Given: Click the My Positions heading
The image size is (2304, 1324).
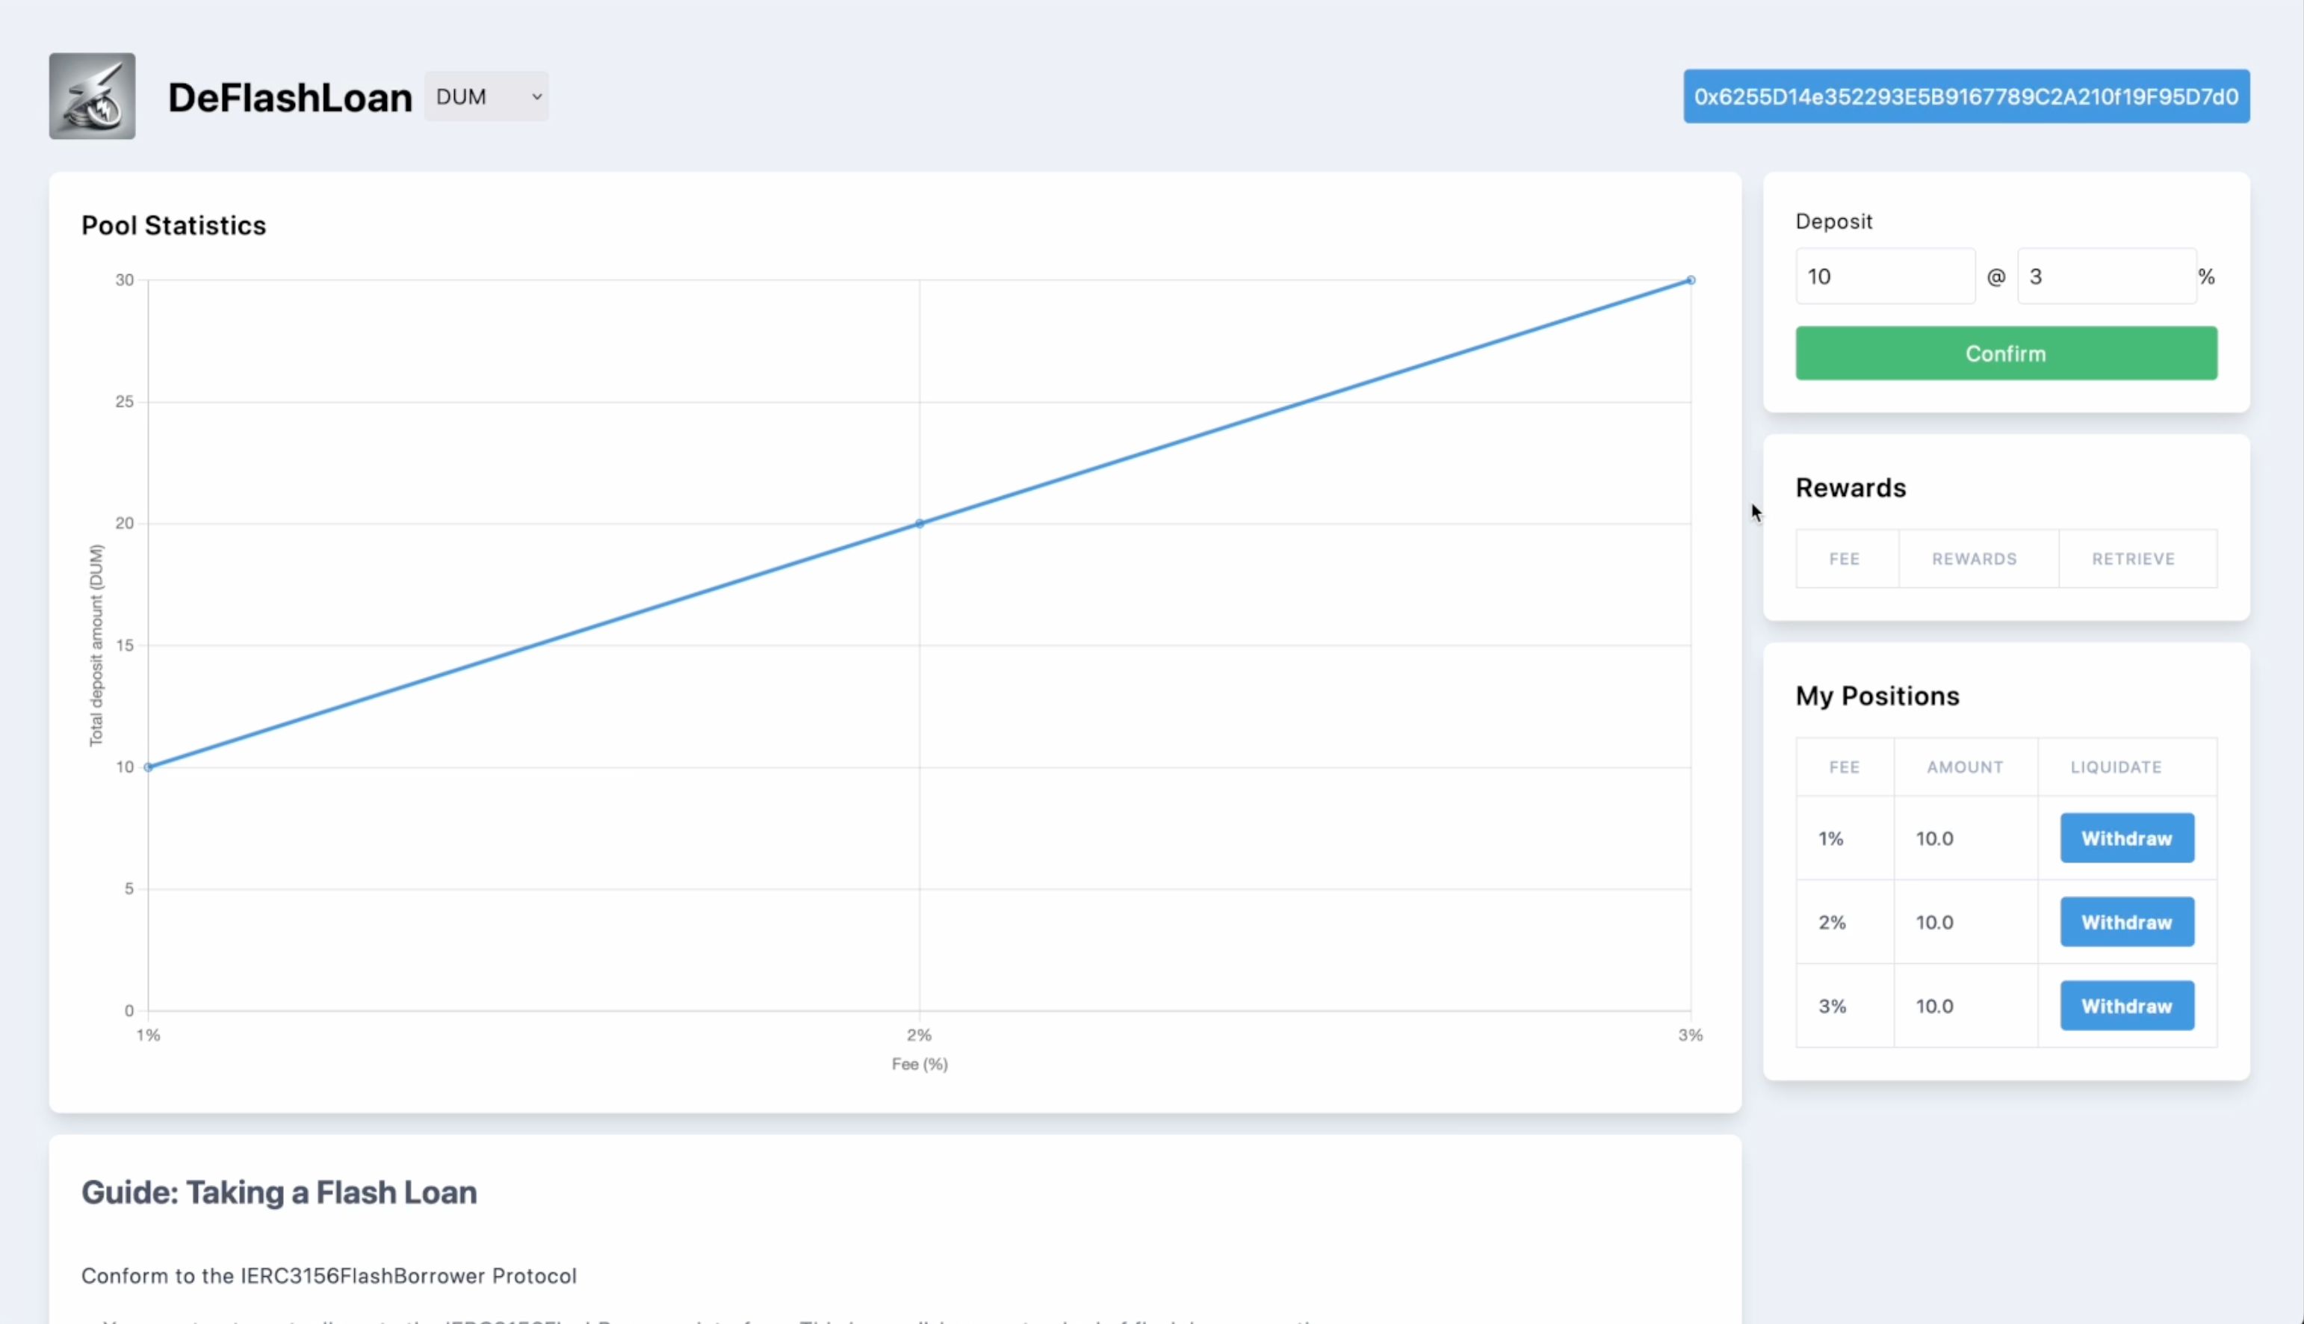Looking at the screenshot, I should 1877,696.
